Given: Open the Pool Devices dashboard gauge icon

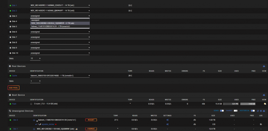Looking at the screenshot, I should [x=264, y=66].
